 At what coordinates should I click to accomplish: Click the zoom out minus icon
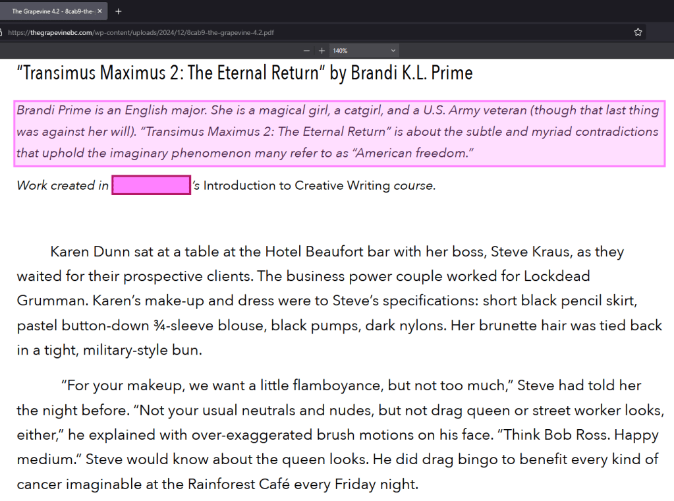pos(306,51)
